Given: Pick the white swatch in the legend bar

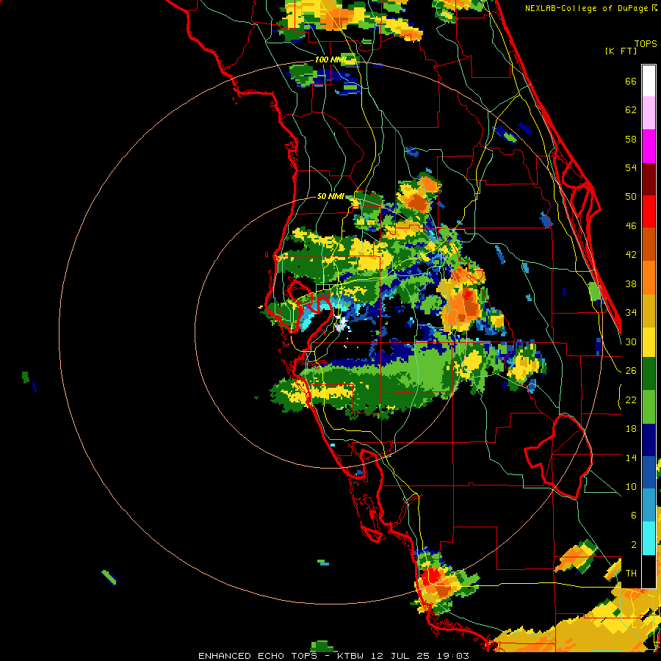Looking at the screenshot, I should coord(649,81).
